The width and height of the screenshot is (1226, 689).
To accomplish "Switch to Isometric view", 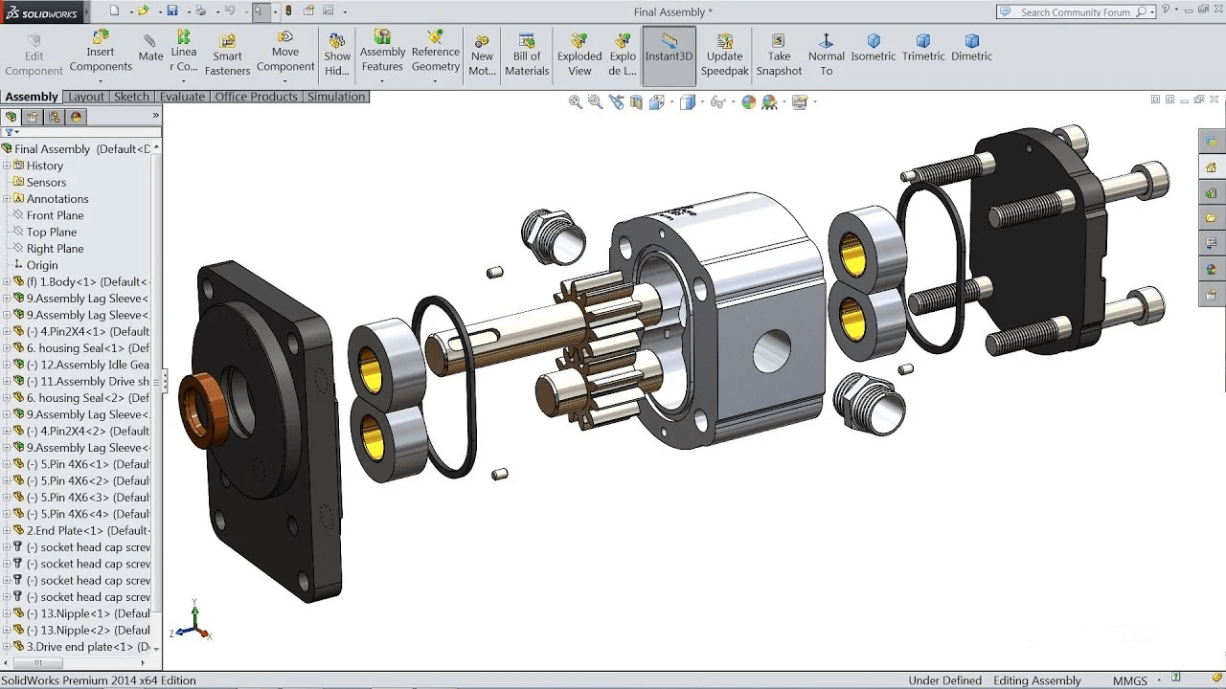I will point(873,48).
